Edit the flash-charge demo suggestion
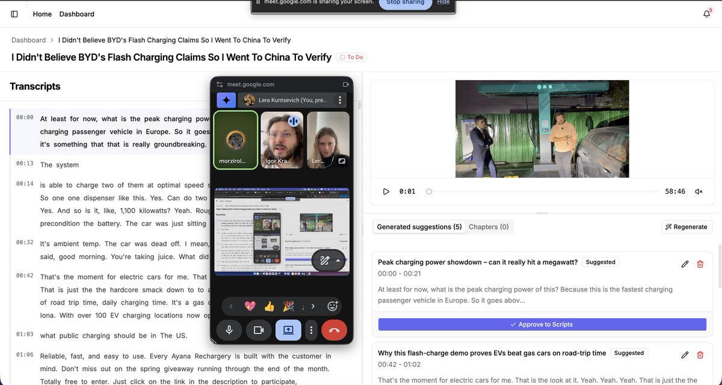722x385 pixels. pyautogui.click(x=685, y=355)
